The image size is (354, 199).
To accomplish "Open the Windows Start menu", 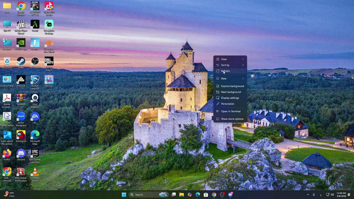I will point(124,195).
